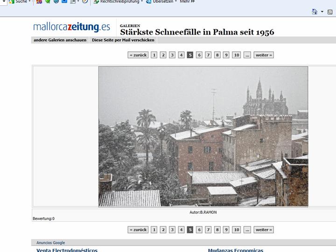This screenshot has width=336, height=252.
Task: Click the top zurück pagination button
Action: click(x=138, y=55)
